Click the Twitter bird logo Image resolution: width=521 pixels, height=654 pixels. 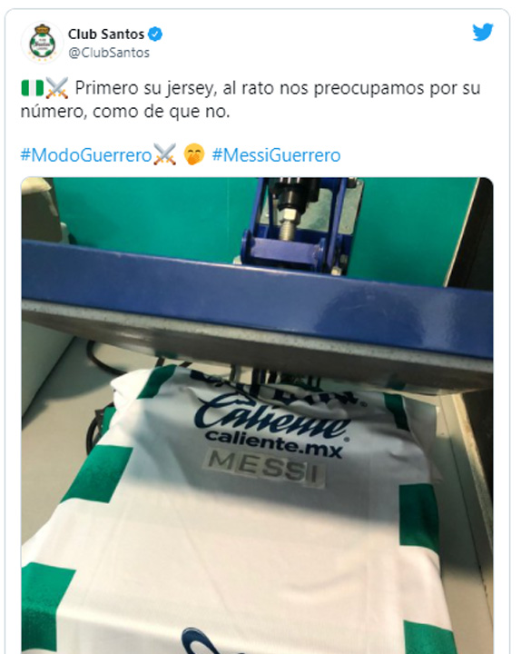coord(483,32)
